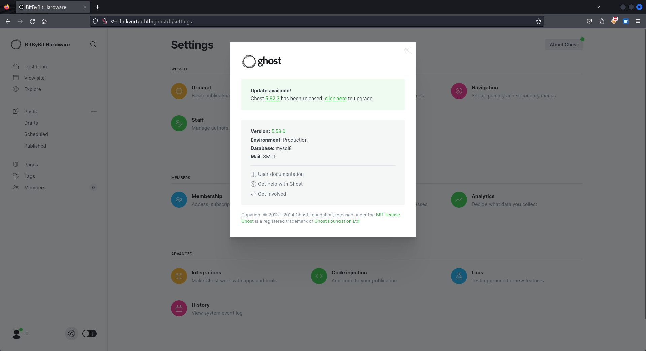
Task: Open the browser extensions icon
Action: (x=602, y=21)
